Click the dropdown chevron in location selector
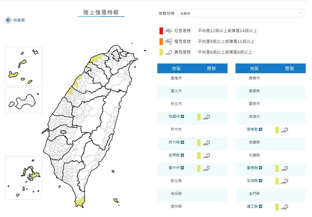This screenshot has height=217, width=312. 300,13
